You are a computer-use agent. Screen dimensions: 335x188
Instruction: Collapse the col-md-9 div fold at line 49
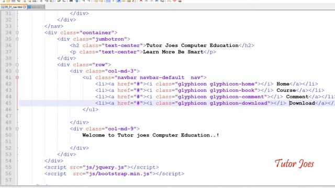coord(17,129)
